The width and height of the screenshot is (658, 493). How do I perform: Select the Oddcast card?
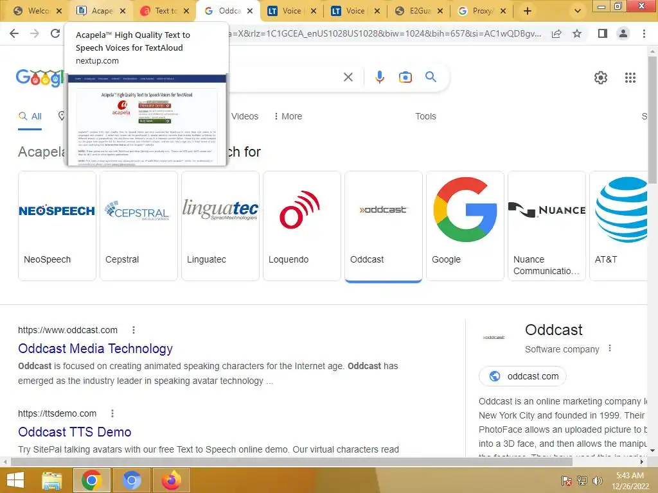tap(383, 225)
